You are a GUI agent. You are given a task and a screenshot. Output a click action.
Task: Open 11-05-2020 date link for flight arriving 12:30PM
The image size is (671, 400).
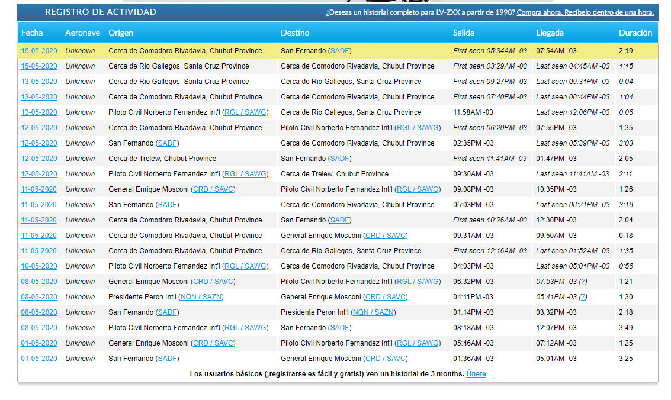click(39, 220)
